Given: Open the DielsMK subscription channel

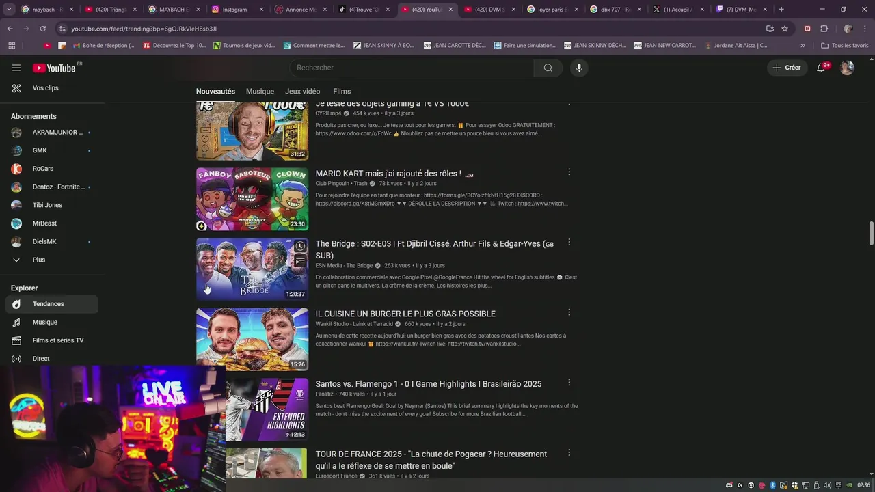Looking at the screenshot, I should click(x=52, y=241).
